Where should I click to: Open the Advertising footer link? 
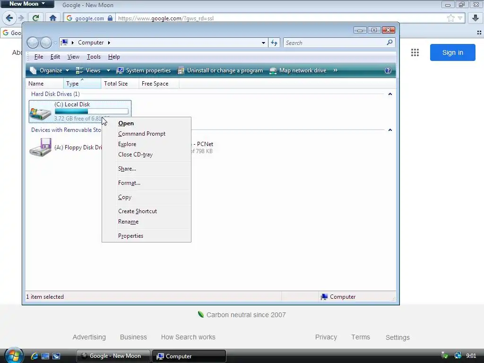coord(89,337)
